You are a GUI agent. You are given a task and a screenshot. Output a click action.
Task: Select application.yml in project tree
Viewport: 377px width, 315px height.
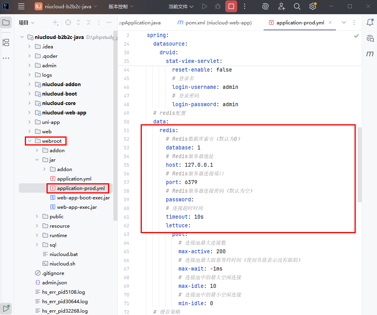coord(74,179)
